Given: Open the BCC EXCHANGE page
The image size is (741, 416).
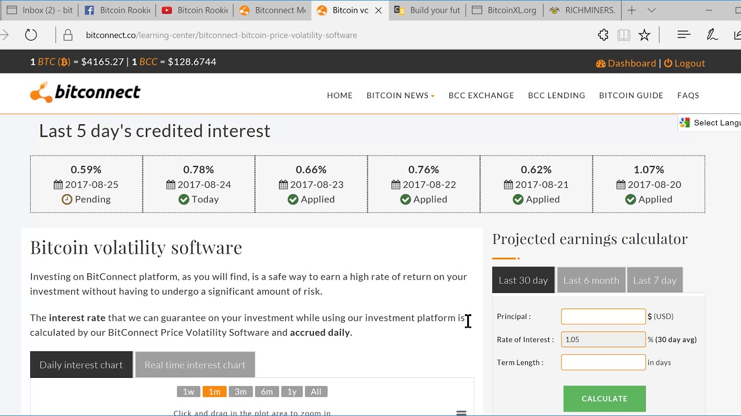Looking at the screenshot, I should (481, 95).
